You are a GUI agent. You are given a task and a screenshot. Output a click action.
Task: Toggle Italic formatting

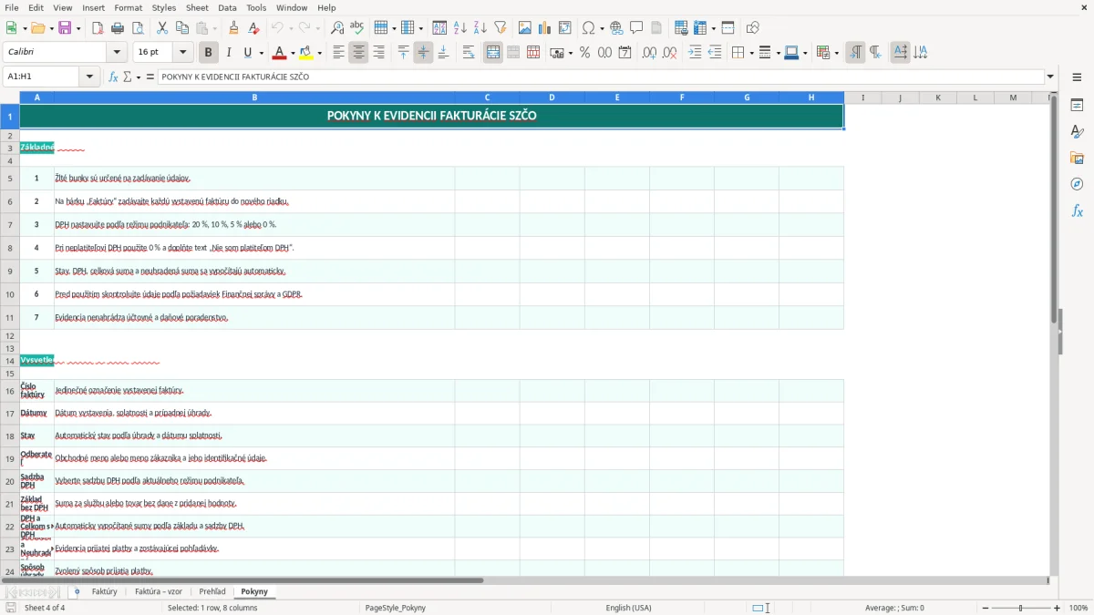click(x=229, y=53)
